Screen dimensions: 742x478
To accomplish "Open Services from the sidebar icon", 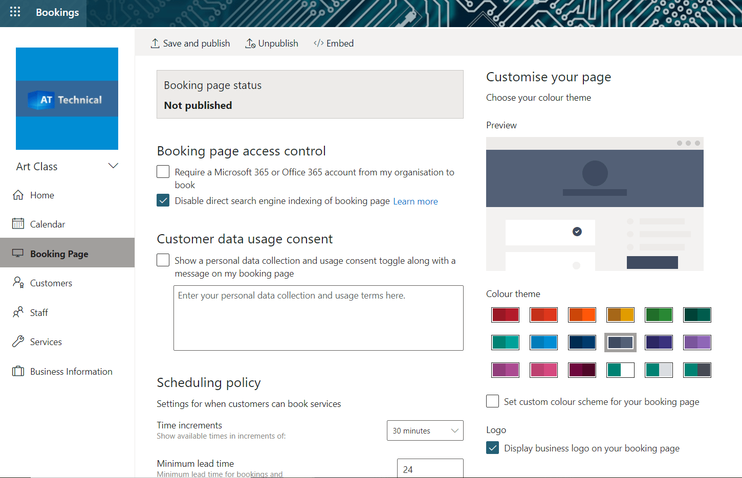I will click(x=18, y=342).
